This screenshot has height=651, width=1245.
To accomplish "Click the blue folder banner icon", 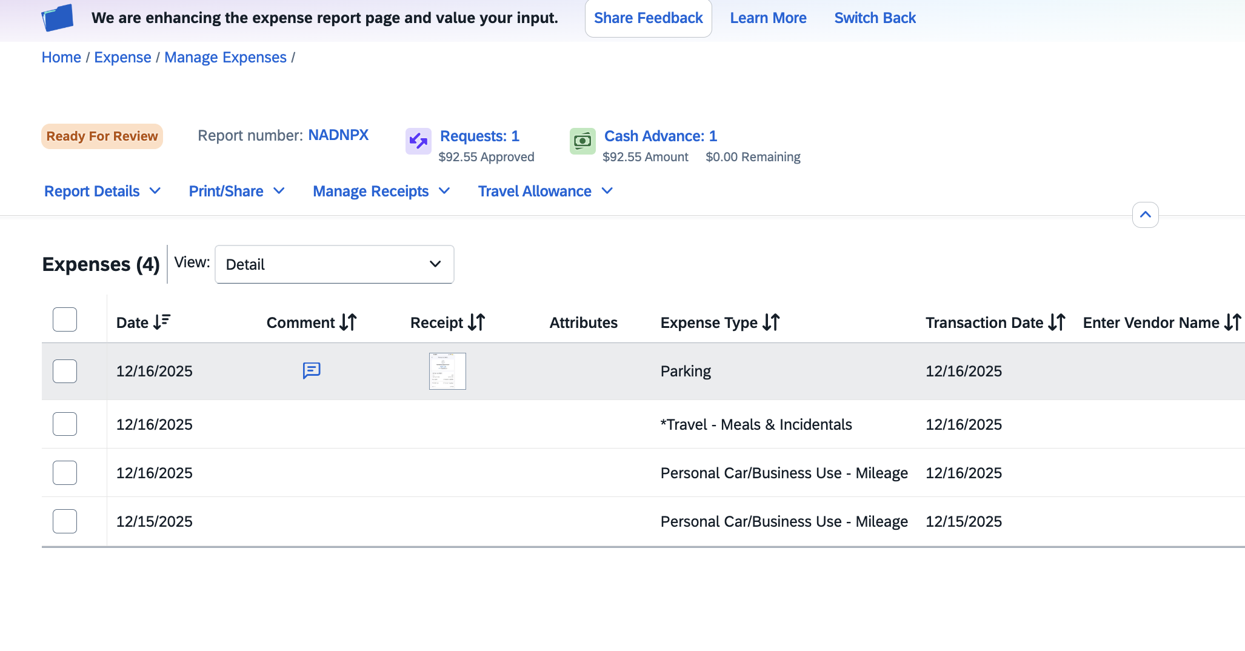I will click(x=58, y=18).
